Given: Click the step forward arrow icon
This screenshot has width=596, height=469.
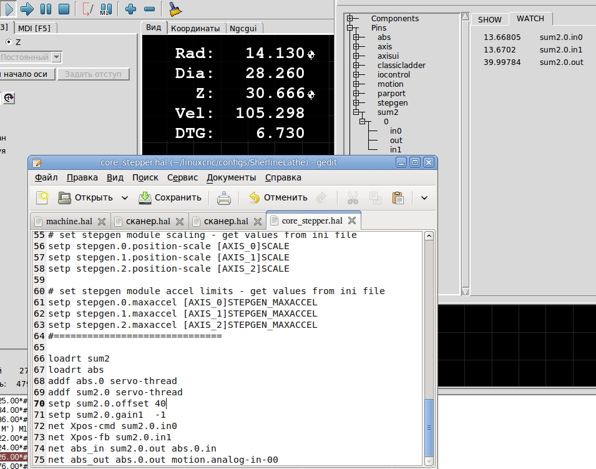Looking at the screenshot, I should pos(27,9).
